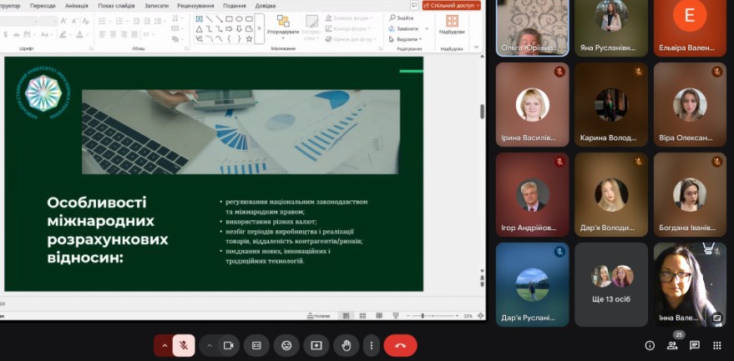Expand audio settings arrow beside microphone
This screenshot has width=734, height=361.
[164, 345]
